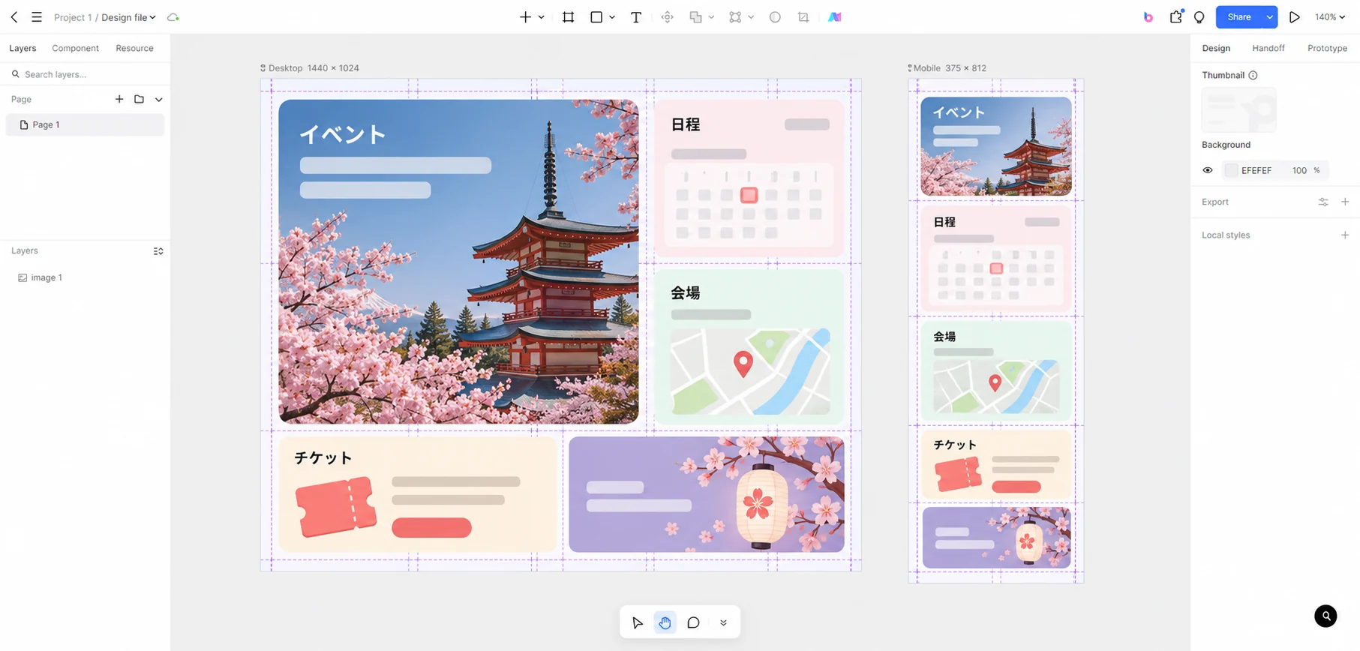Switch to the Handoff tab

[x=1268, y=48]
